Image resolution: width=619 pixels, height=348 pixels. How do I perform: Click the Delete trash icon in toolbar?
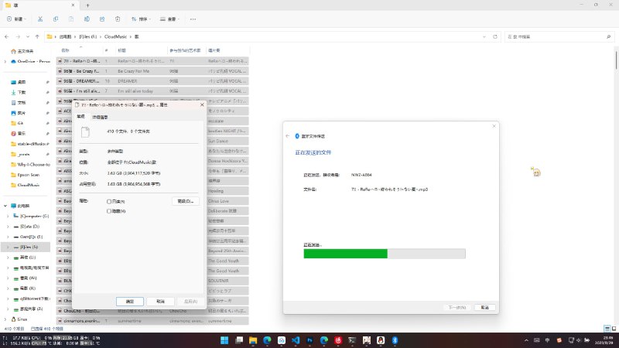[118, 19]
